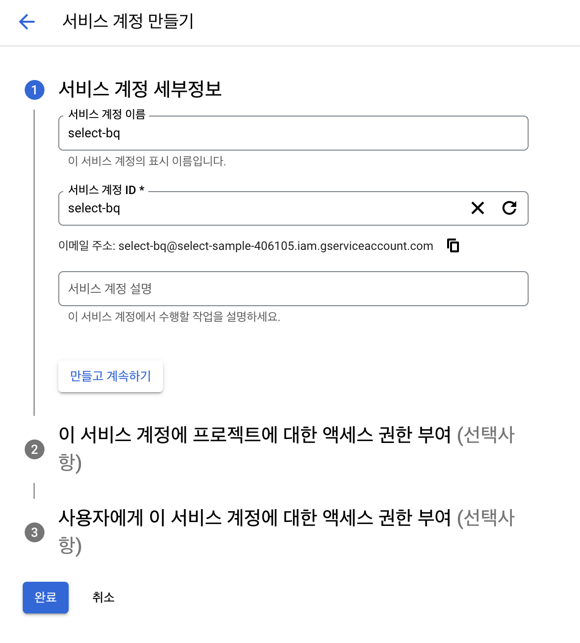Open the step 3 circle icon

click(35, 532)
